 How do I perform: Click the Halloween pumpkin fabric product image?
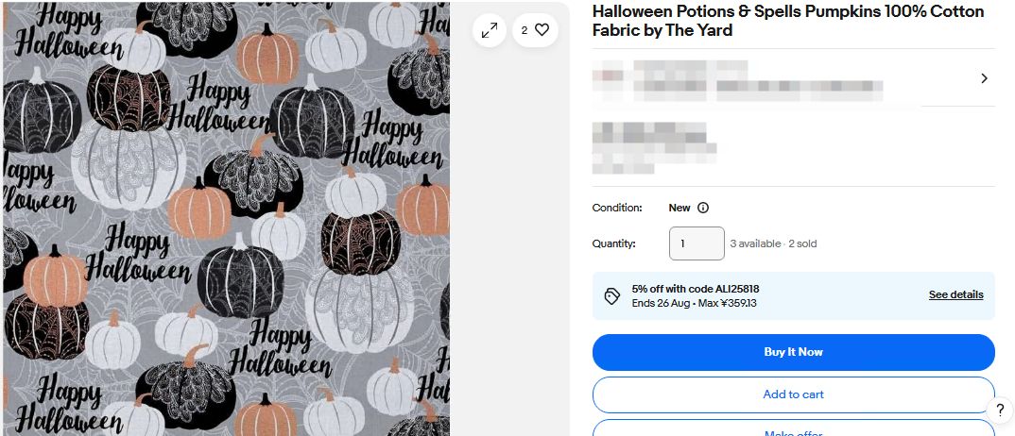click(x=225, y=219)
